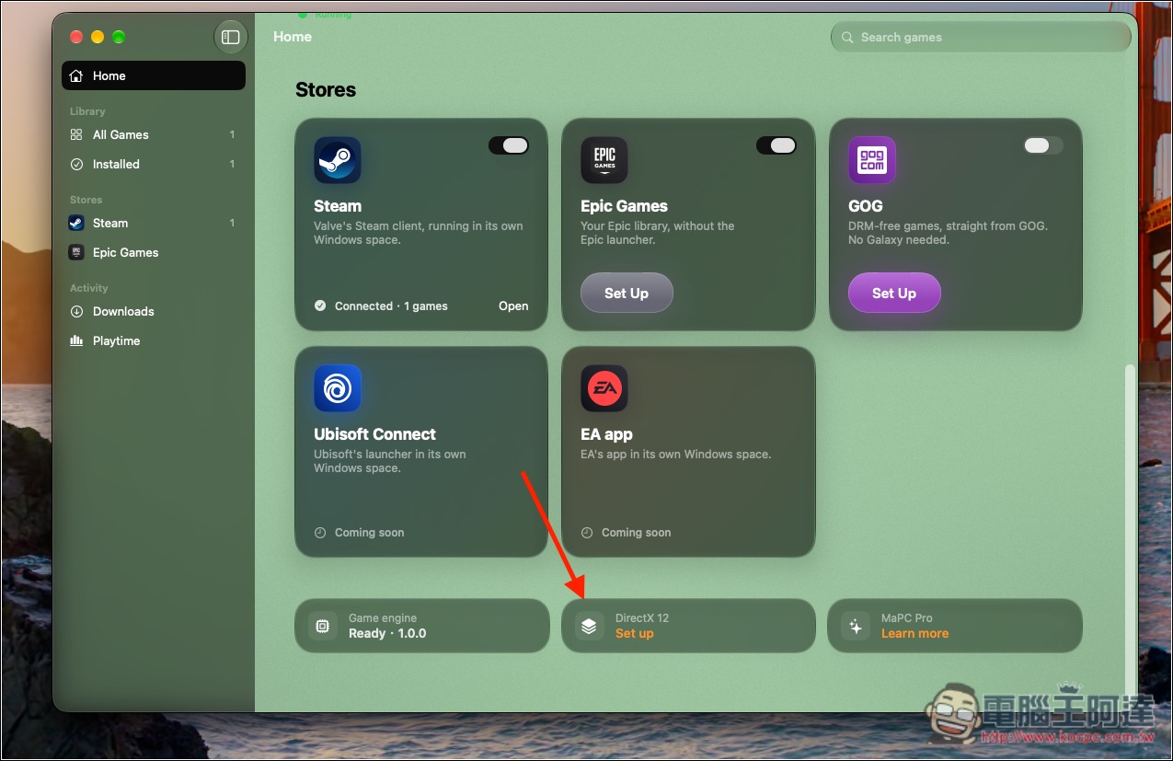Click 'Home' title in top toolbar
This screenshot has width=1173, height=761.
[293, 37]
